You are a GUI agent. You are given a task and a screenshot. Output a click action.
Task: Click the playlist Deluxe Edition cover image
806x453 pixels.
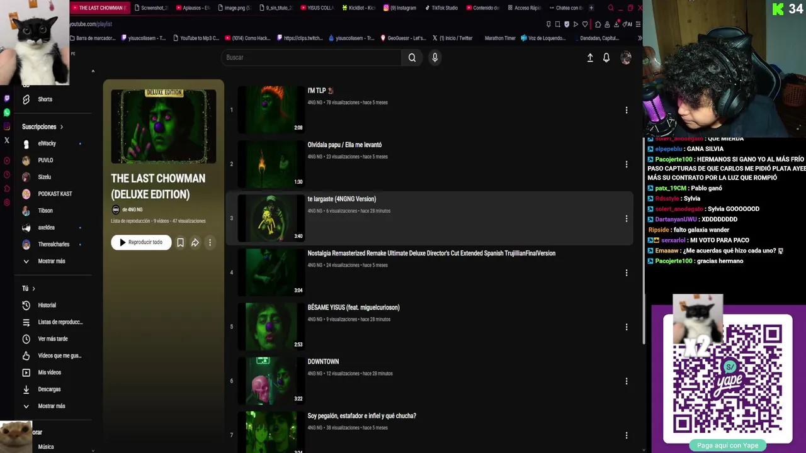pyautogui.click(x=164, y=126)
